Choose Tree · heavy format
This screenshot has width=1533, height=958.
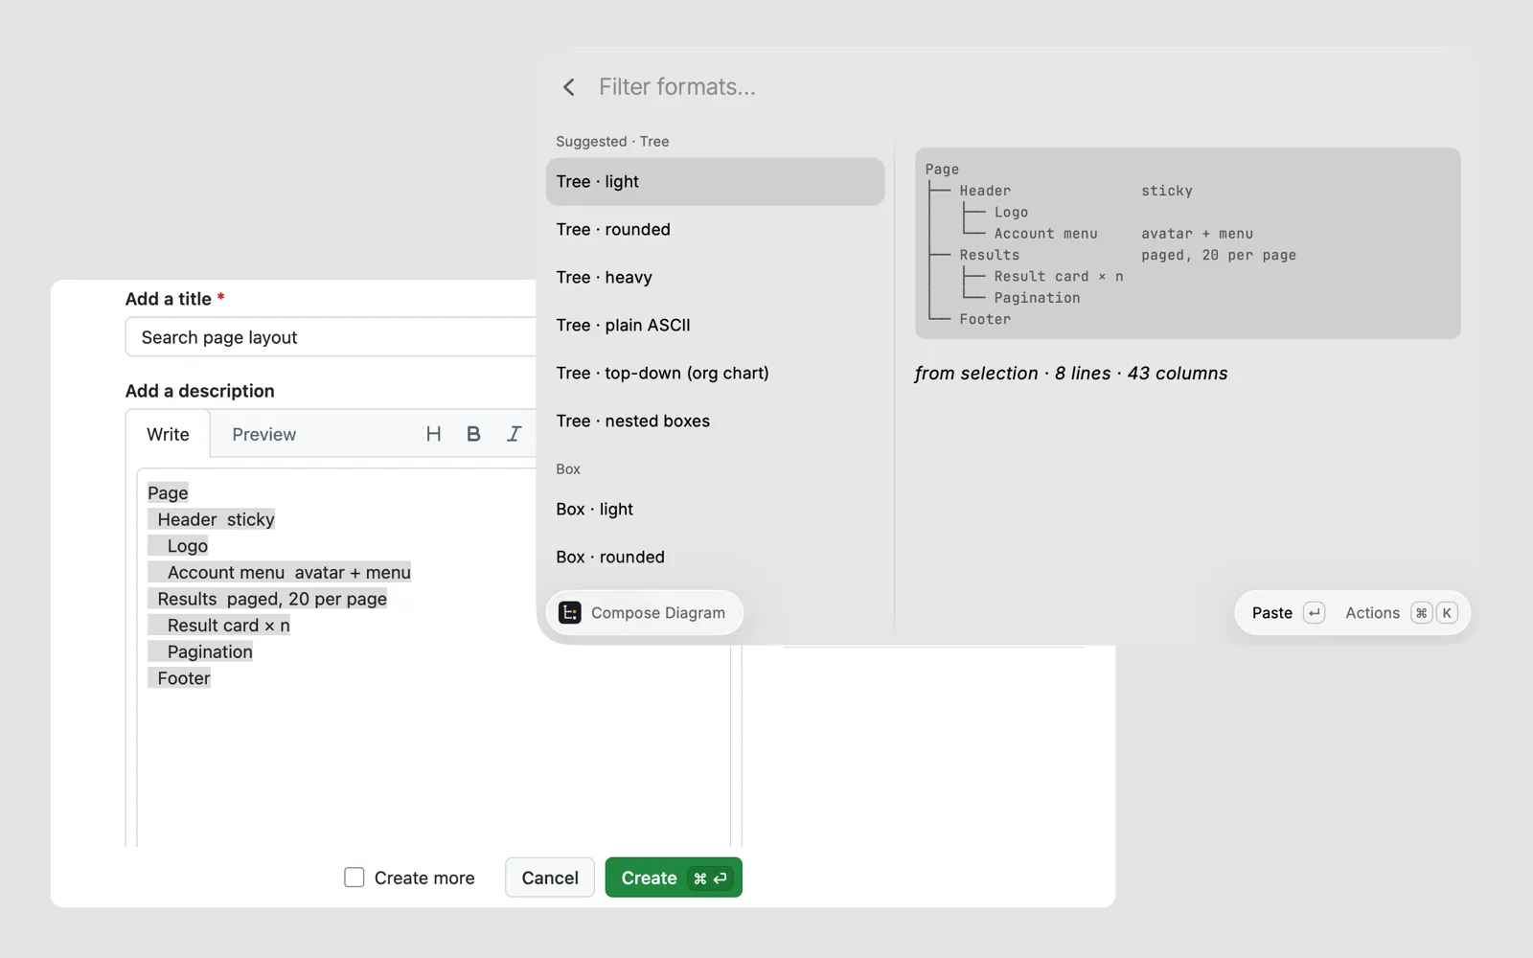[715, 278]
